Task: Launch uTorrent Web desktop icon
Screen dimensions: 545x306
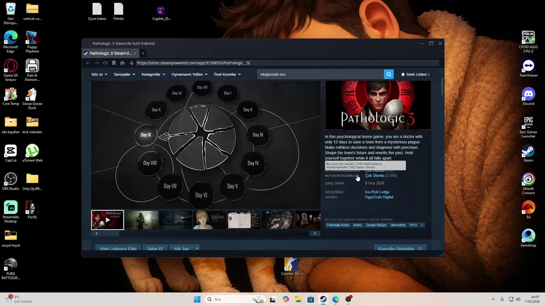Action: [32, 153]
